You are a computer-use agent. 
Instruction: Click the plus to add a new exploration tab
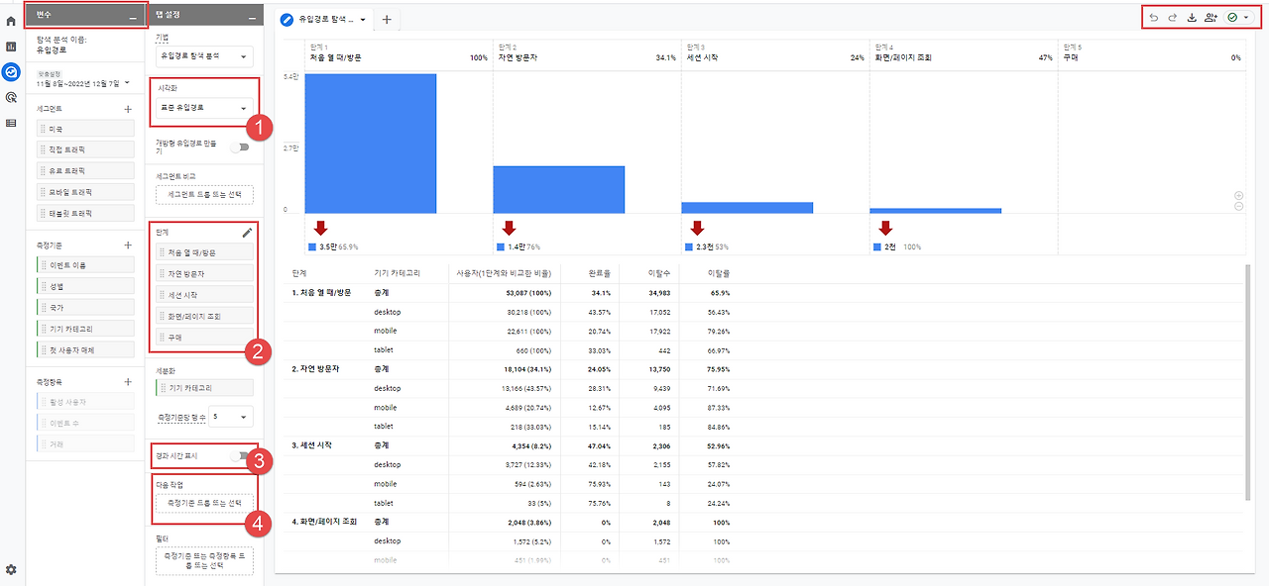(385, 18)
